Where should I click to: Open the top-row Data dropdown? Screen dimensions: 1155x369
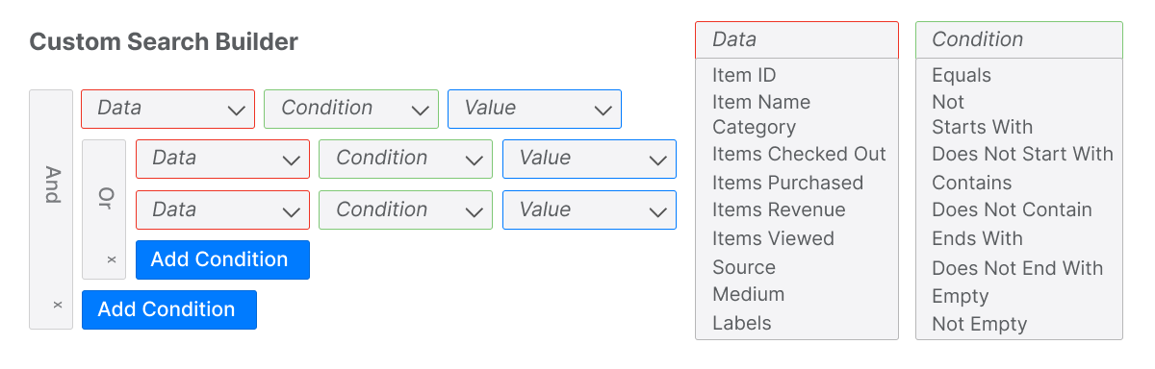tap(167, 110)
